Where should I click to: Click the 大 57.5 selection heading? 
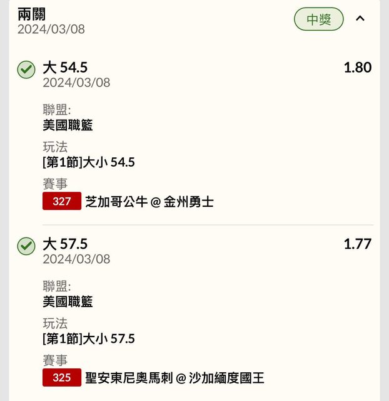(64, 244)
